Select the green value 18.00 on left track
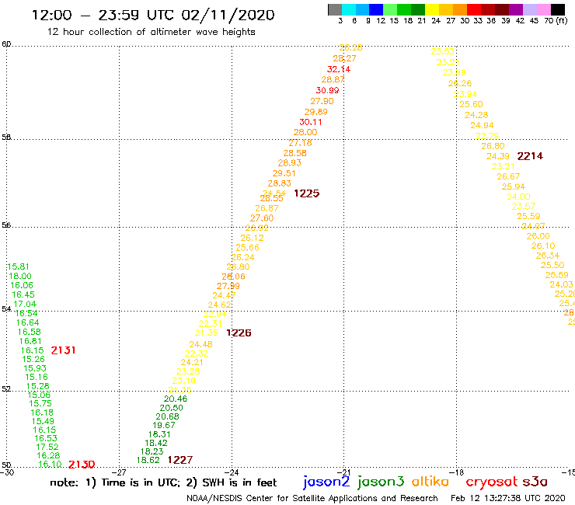 [20, 276]
